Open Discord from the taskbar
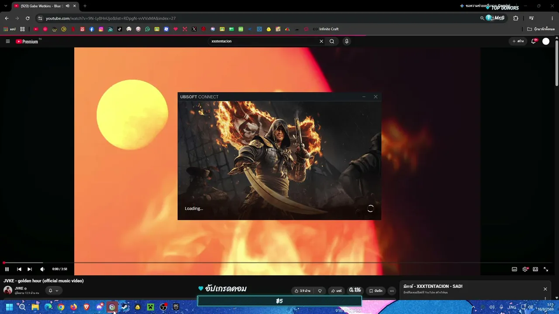 click(x=100, y=307)
